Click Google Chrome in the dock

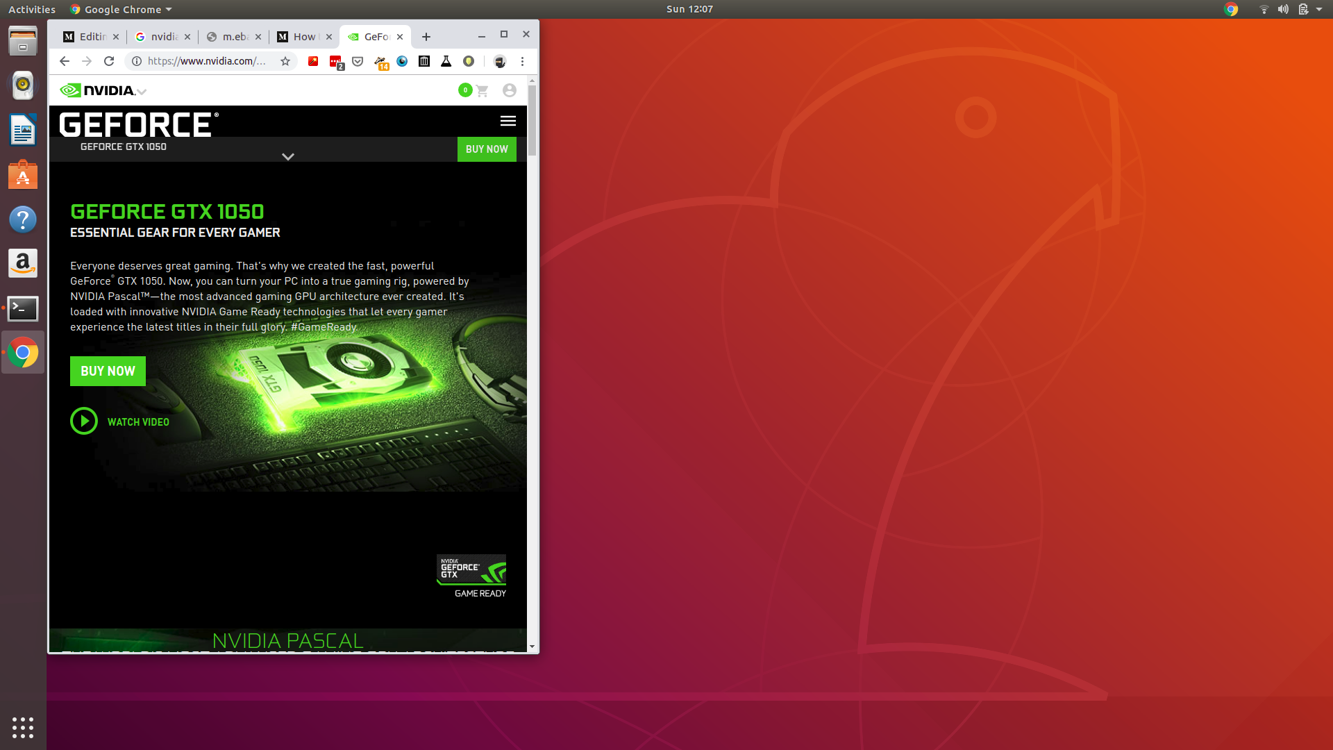pyautogui.click(x=23, y=353)
